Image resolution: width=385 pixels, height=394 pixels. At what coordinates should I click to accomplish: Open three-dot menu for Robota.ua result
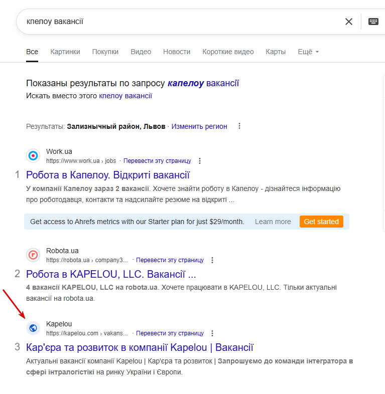[212, 260]
